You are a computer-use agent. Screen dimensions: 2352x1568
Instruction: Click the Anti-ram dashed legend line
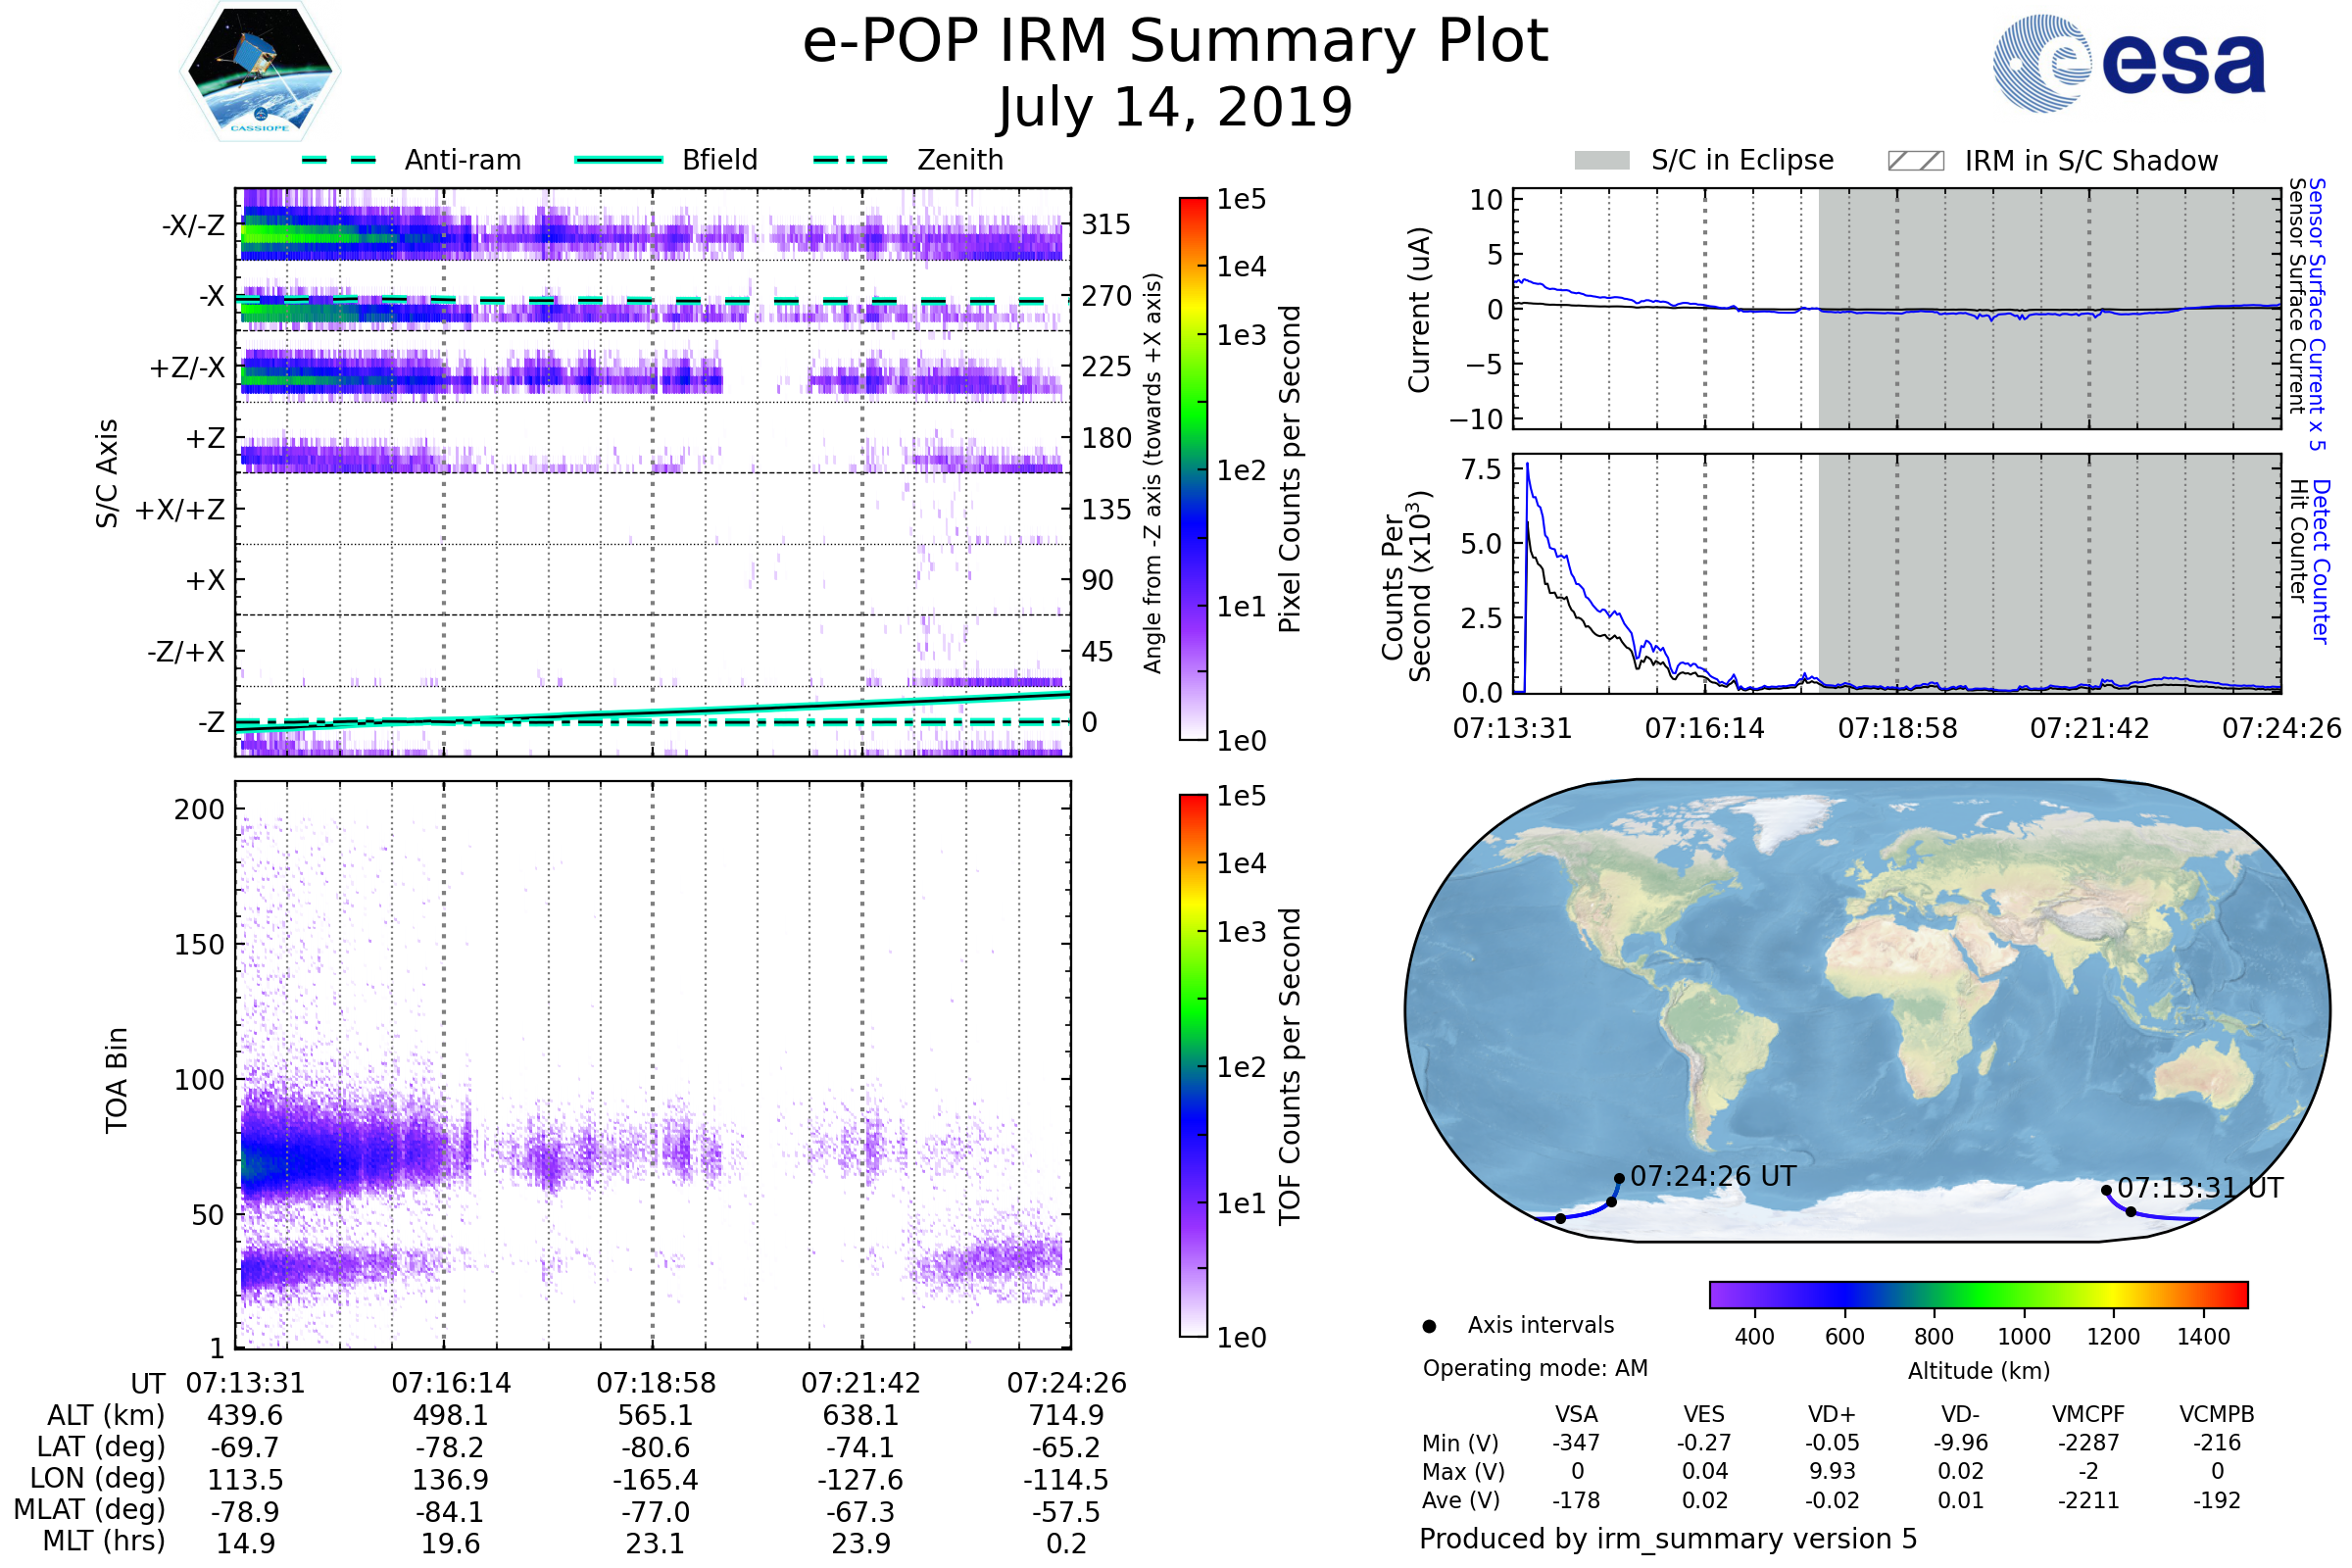(x=339, y=160)
